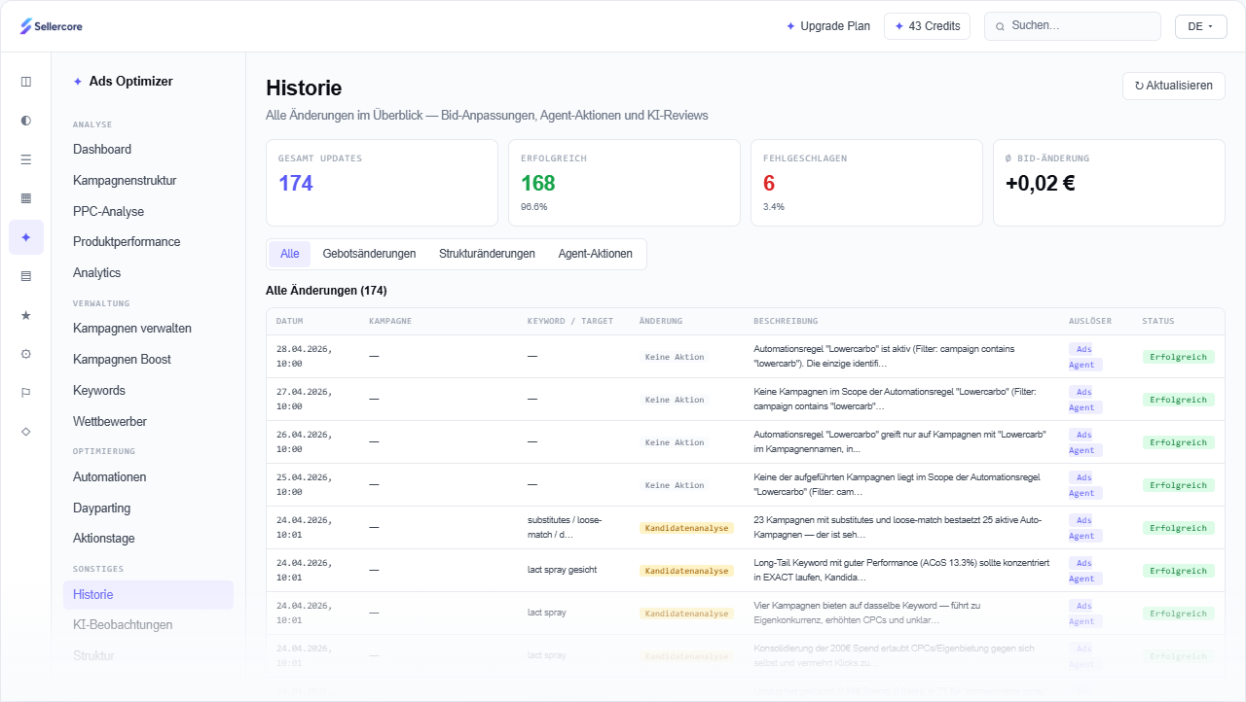Click sparkle icon beside Ads Optimizer heading
The height and width of the screenshot is (702, 1246).
pos(78,82)
